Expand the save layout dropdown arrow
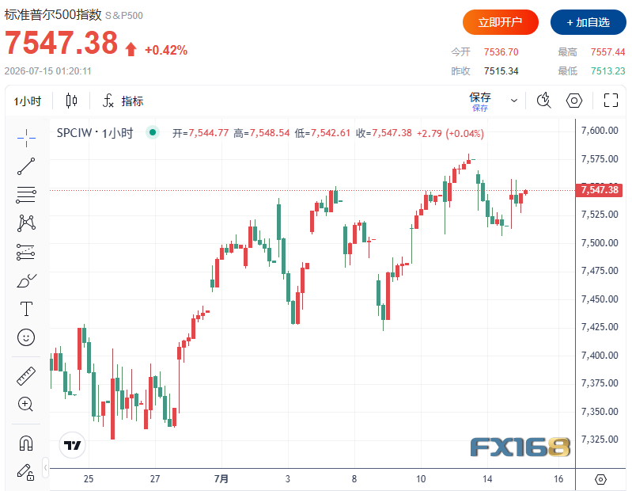632x491 pixels. (514, 101)
